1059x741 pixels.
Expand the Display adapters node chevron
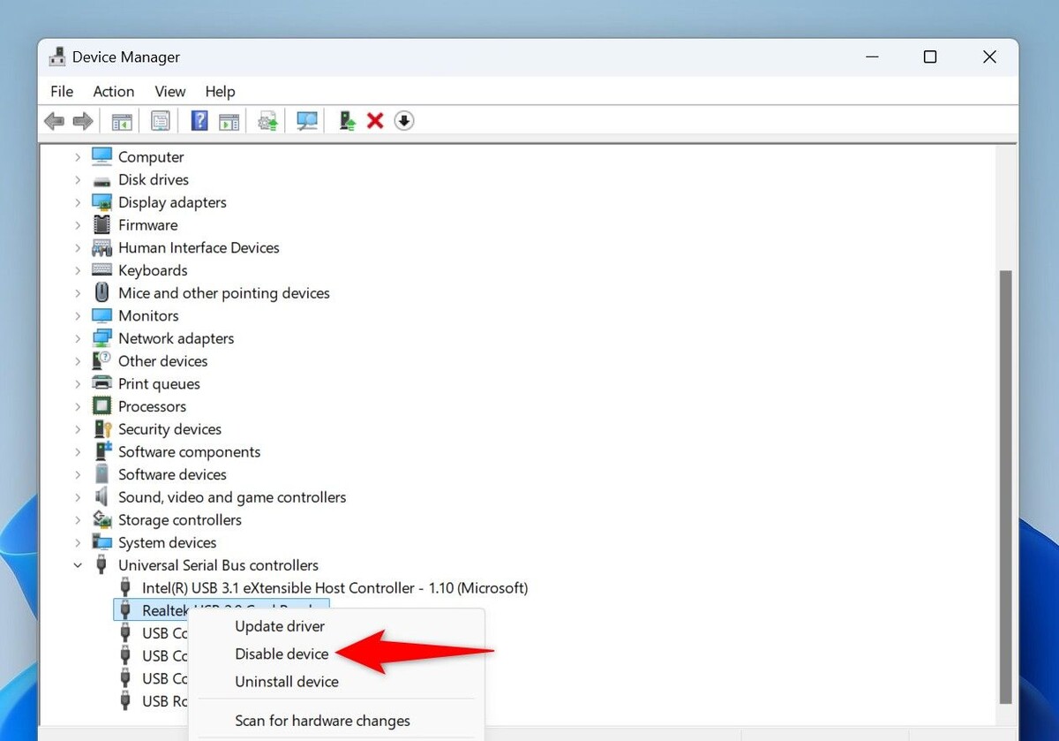[x=78, y=202]
